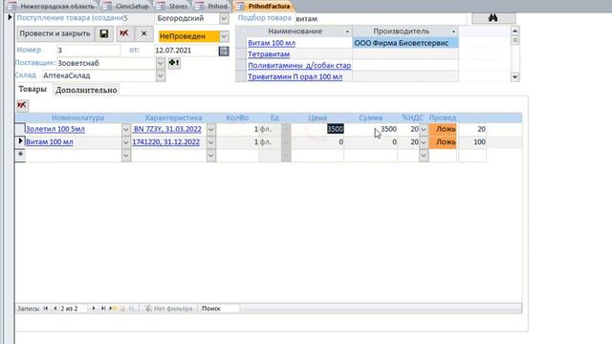
Task: Click the add supplier plus icon
Action: (x=174, y=63)
